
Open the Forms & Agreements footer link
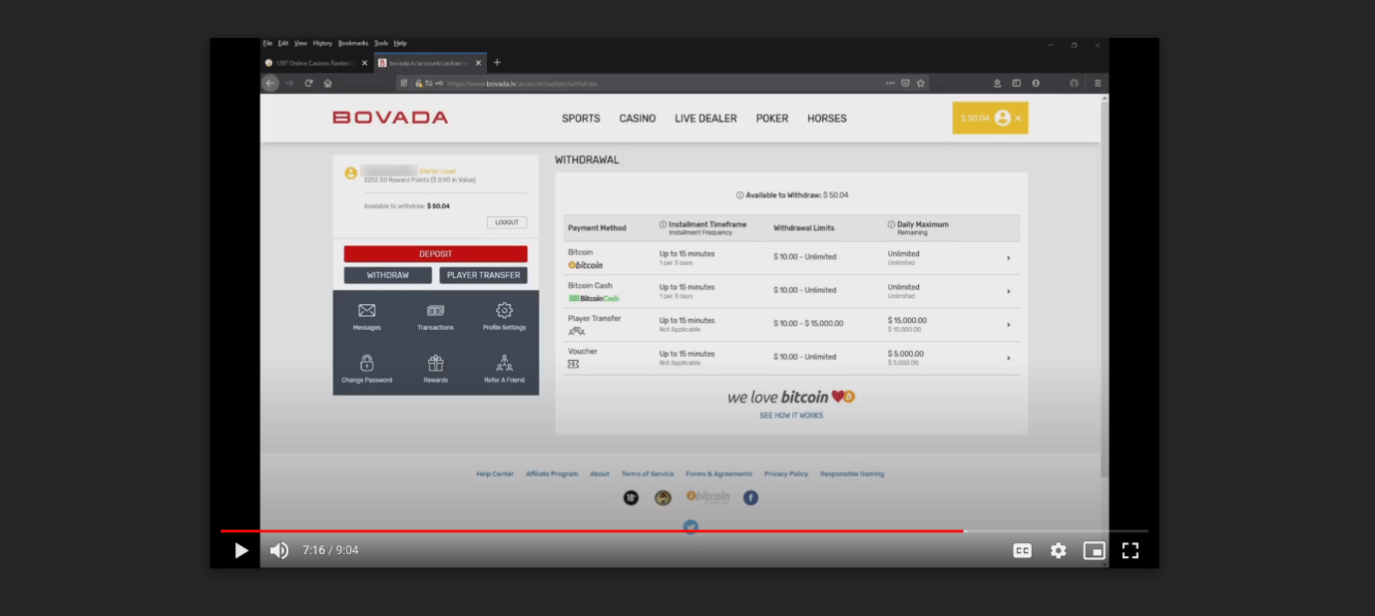click(x=719, y=474)
